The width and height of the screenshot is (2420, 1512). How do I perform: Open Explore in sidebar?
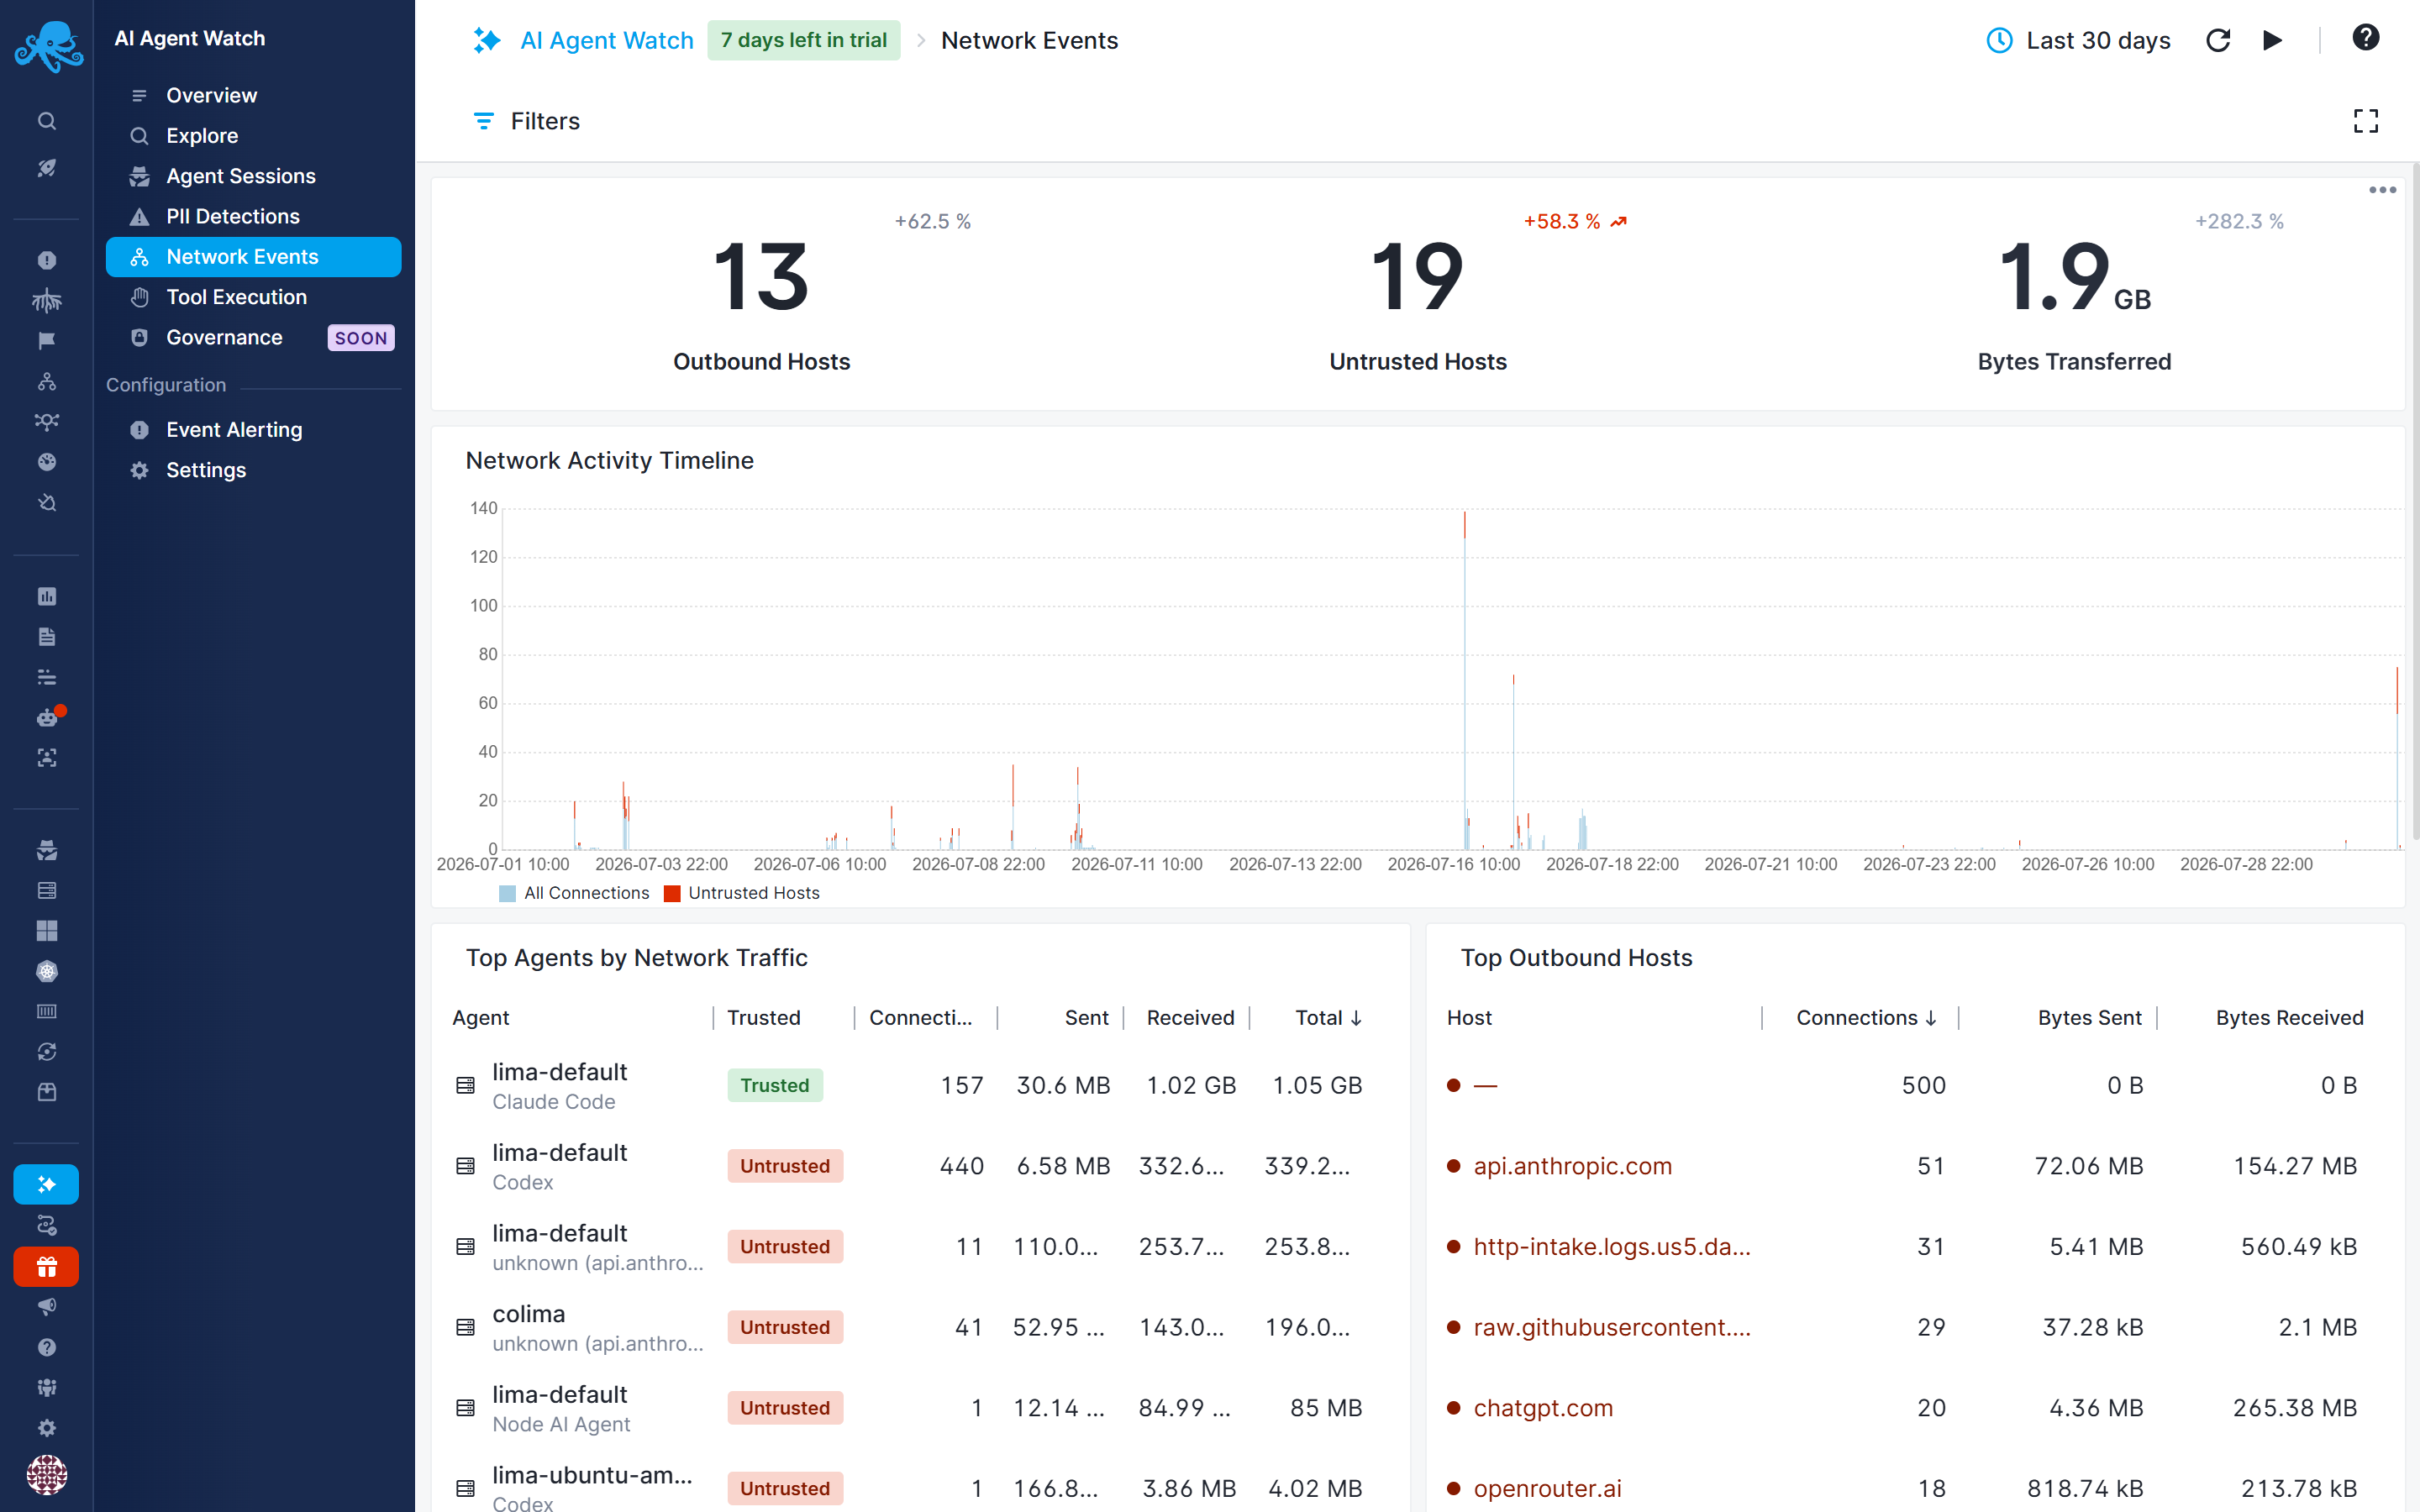point(253,135)
